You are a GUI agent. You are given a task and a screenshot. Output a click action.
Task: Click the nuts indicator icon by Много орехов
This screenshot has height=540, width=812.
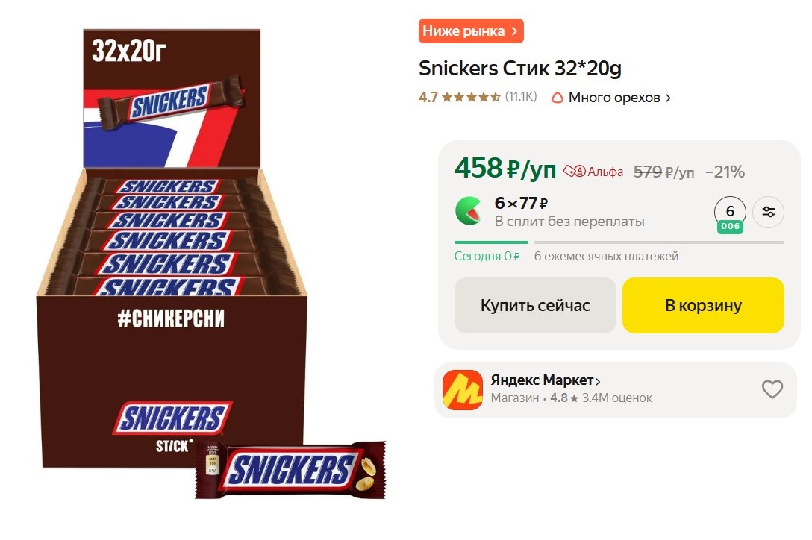[558, 98]
